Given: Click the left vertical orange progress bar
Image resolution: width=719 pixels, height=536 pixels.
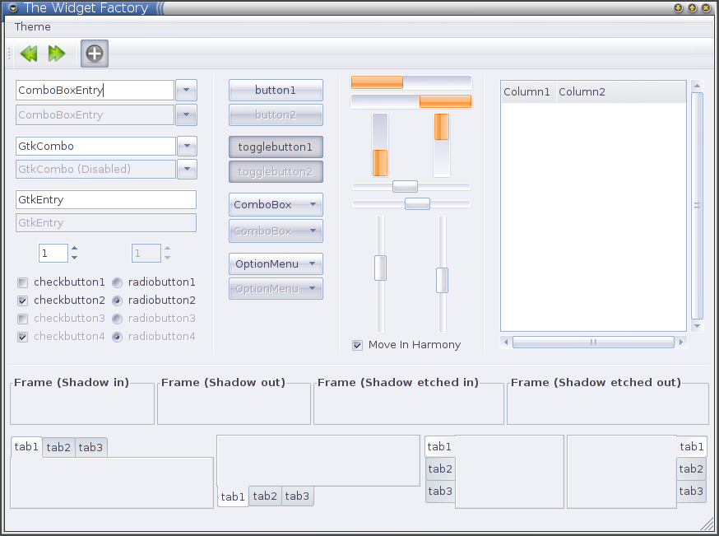Looking at the screenshot, I should click(x=380, y=145).
